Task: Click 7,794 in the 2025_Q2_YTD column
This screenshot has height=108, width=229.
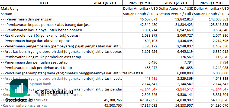Action: (x=189, y=62)
